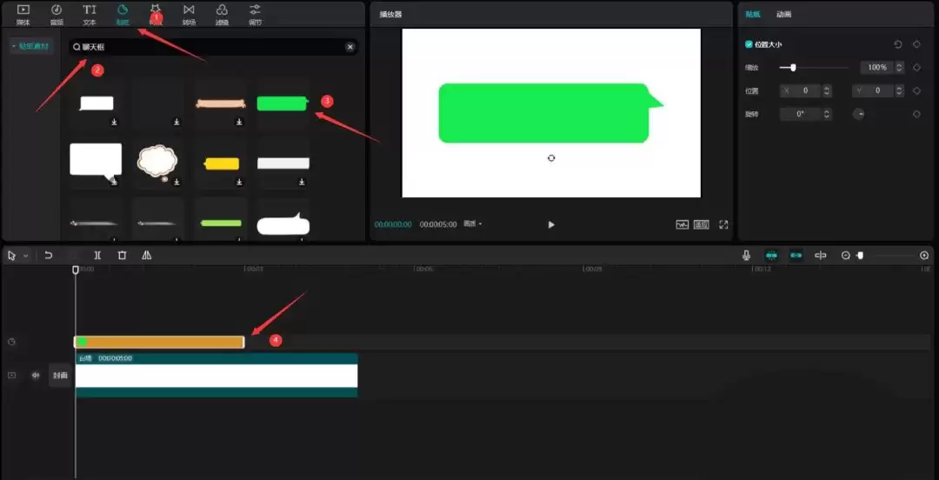Toggle main track magnet snapping button
The image size is (939, 480).
771,256
